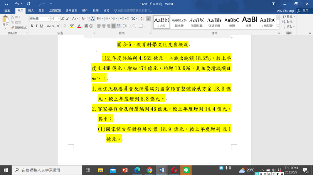The width and height of the screenshot is (313, 175).
Task: Click the strikethrough abc icon
Action: (49, 26)
